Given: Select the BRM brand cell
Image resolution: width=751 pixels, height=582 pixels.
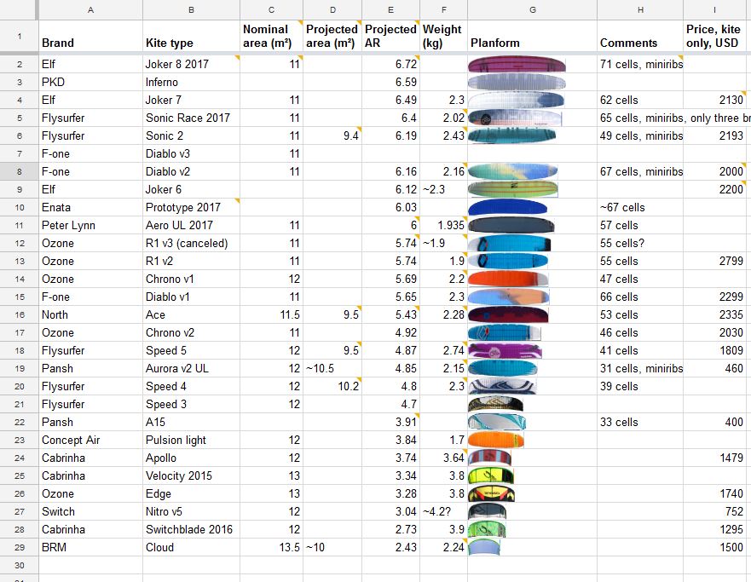Looking at the screenshot, I should coord(90,547).
